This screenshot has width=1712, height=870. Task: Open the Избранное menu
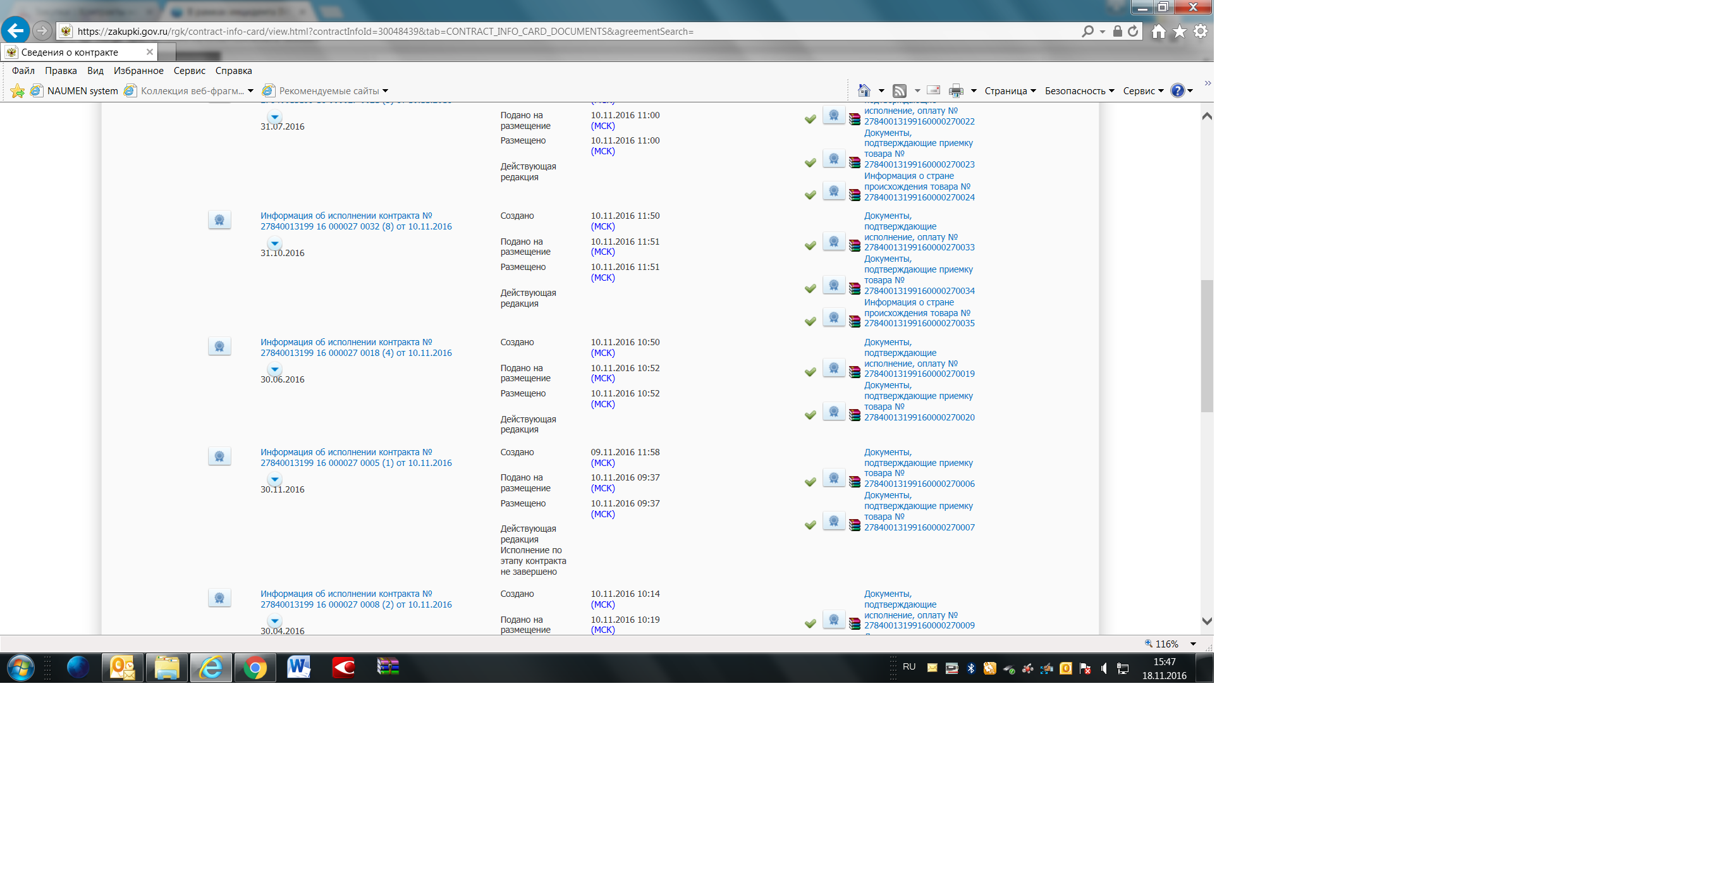click(x=138, y=70)
